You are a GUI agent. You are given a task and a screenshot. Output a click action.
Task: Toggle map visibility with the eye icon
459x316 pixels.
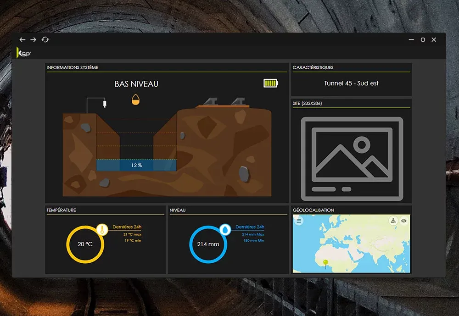point(404,221)
